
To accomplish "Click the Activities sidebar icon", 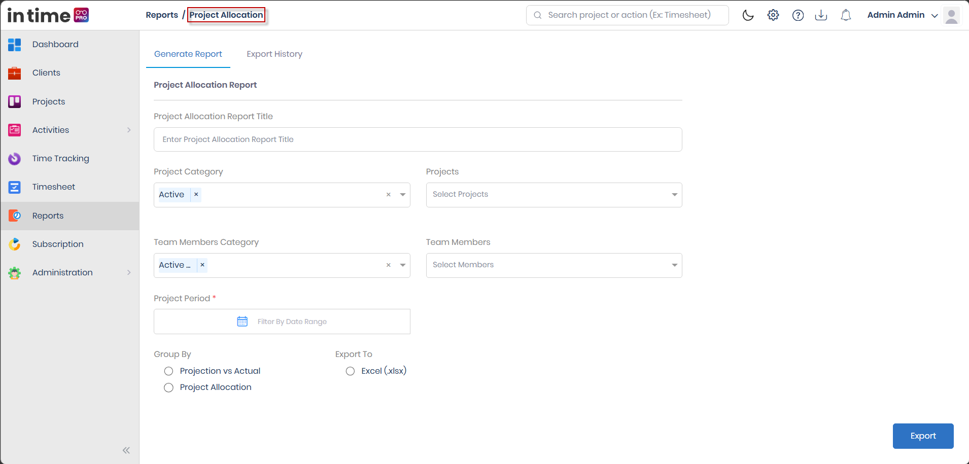I will coord(15,130).
